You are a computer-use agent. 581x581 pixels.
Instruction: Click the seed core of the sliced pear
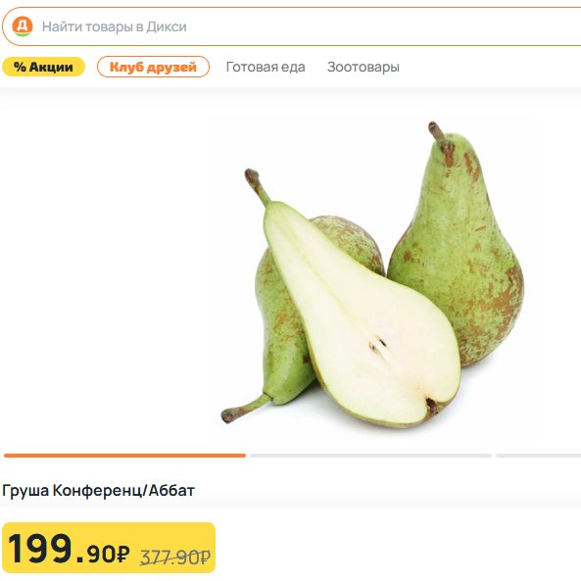click(x=378, y=345)
